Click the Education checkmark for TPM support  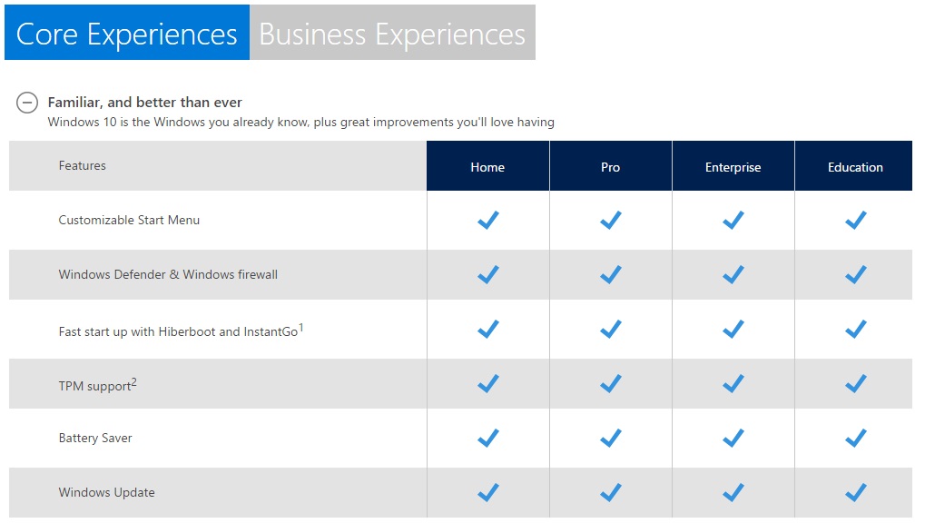tap(855, 384)
